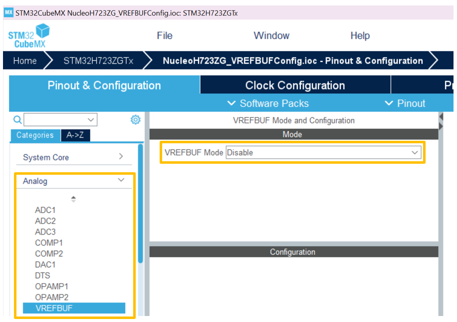The height and width of the screenshot is (322, 457).
Task: Select the Categories tab
Action: (x=35, y=135)
